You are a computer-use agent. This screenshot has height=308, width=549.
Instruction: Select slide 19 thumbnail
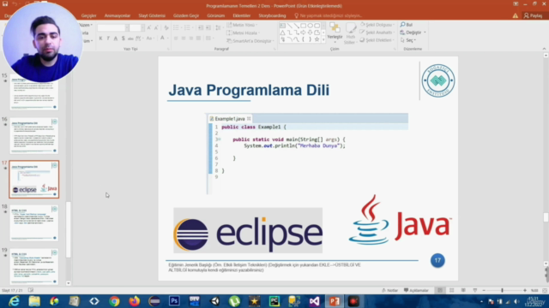tap(34, 266)
